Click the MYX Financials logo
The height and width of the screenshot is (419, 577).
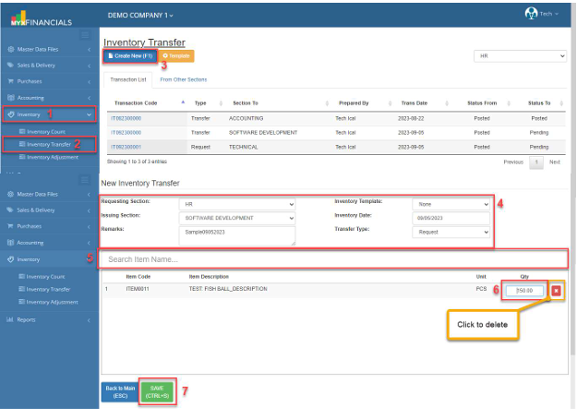tap(44, 17)
